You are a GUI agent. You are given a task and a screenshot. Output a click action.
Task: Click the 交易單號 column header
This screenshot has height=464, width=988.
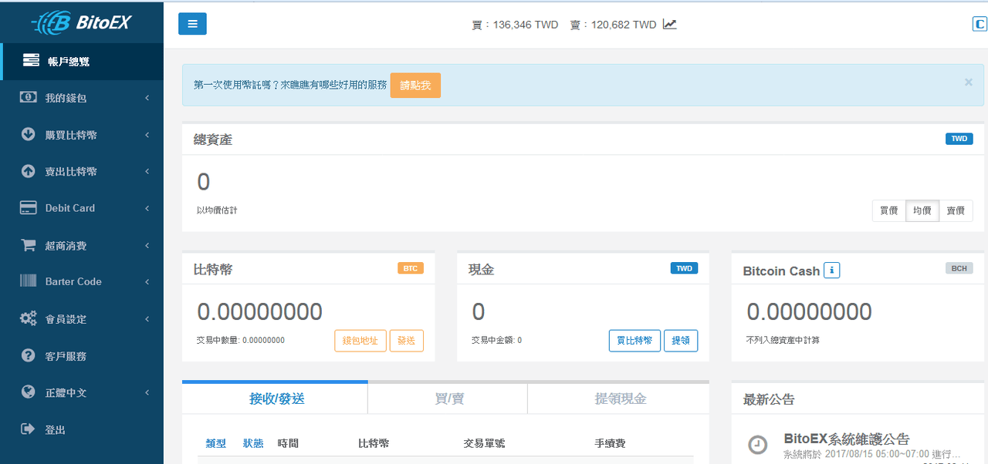coord(484,443)
